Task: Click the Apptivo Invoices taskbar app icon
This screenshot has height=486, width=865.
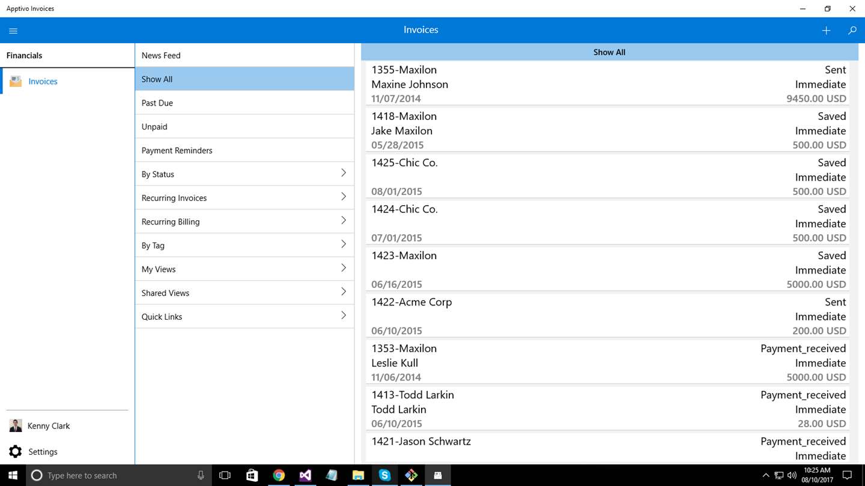Action: click(x=438, y=475)
